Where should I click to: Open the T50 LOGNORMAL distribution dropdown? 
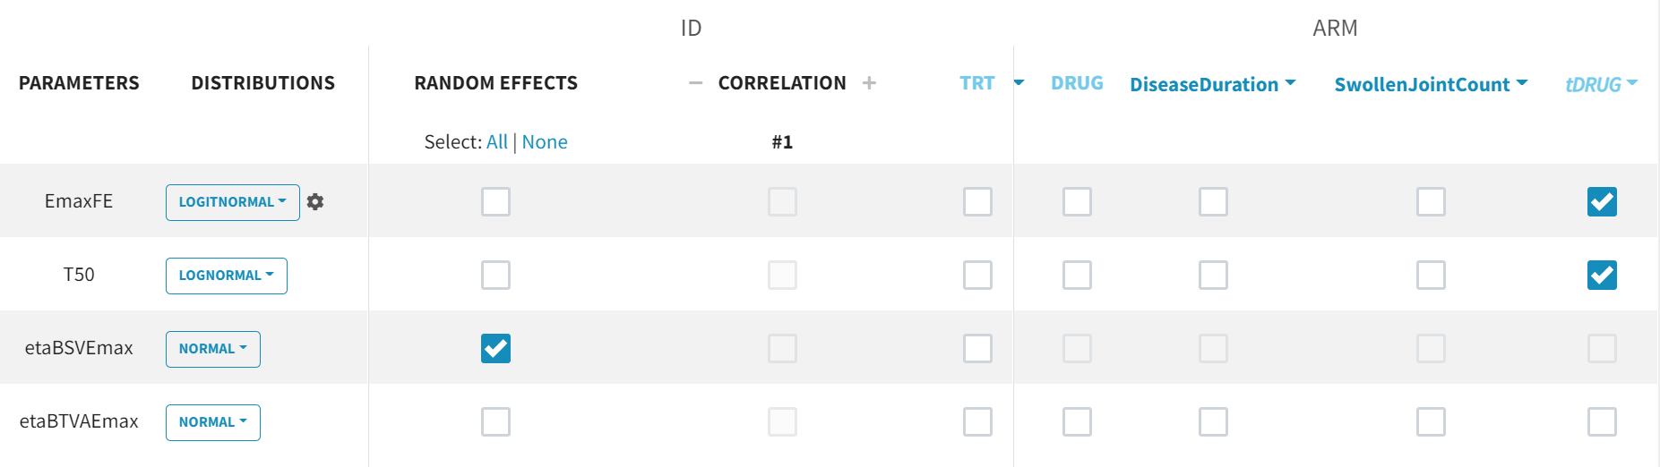(x=226, y=276)
